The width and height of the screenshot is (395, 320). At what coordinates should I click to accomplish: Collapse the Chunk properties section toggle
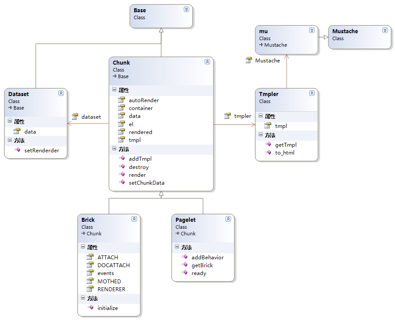[114, 90]
